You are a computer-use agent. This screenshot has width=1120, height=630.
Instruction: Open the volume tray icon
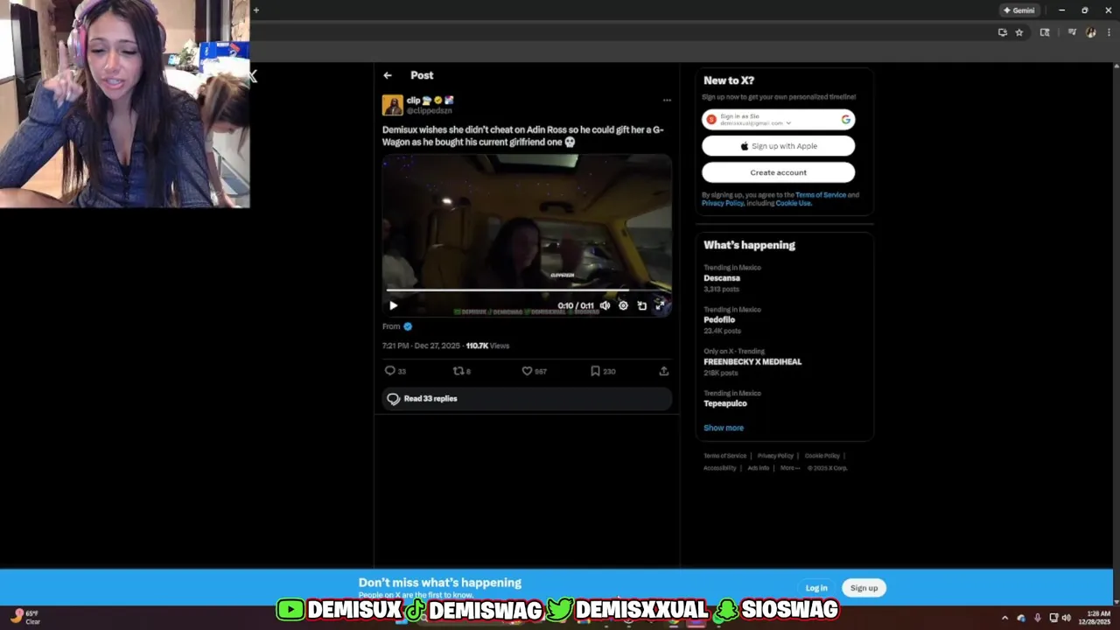point(1066,618)
